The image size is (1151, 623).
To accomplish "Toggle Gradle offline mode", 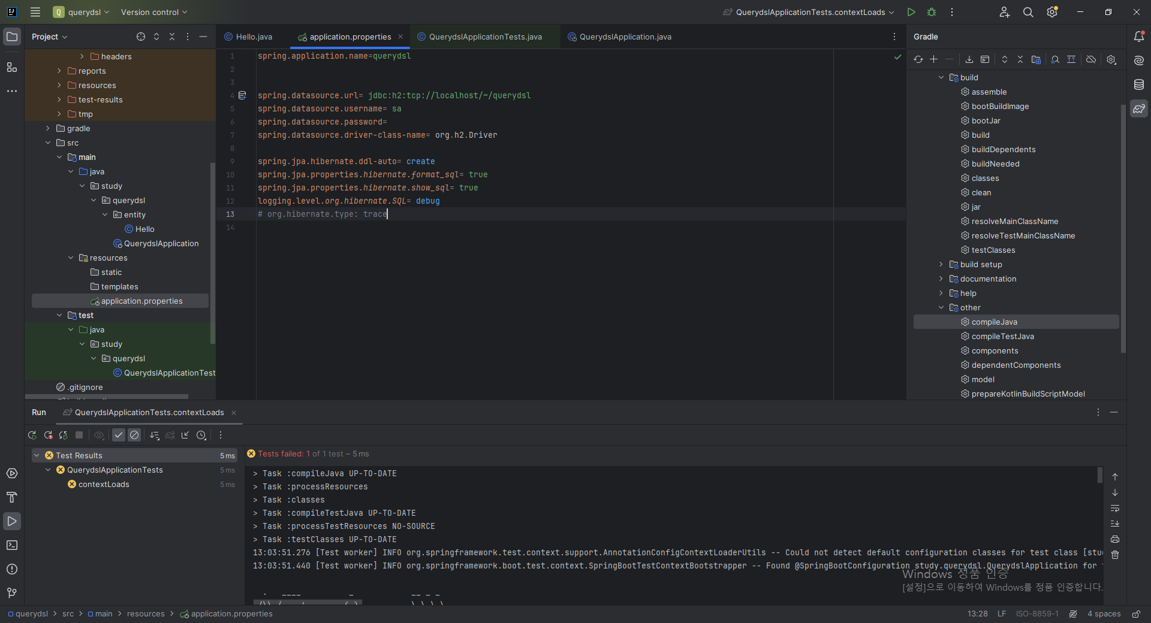I will (x=1091, y=59).
